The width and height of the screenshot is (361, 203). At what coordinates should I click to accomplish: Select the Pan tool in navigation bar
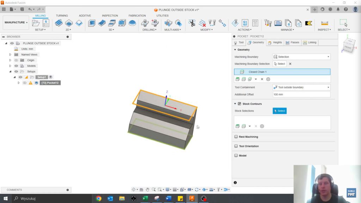point(148,190)
